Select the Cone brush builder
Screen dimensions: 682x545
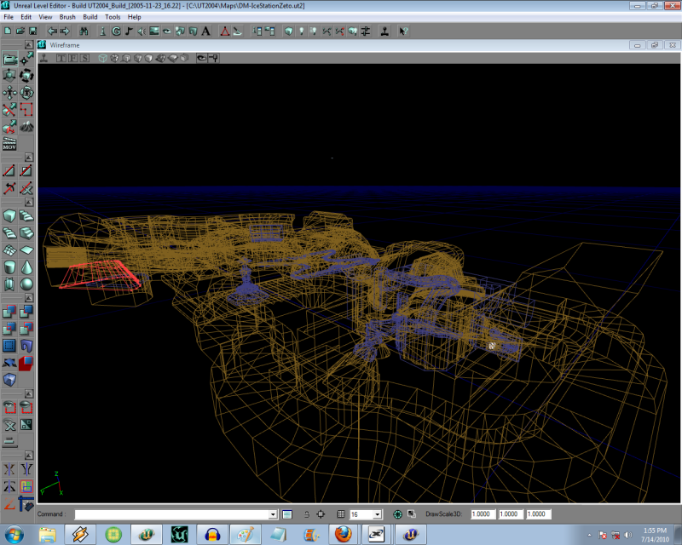click(26, 267)
